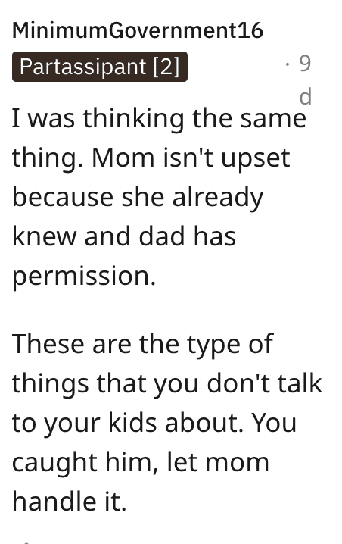Click line 'knew and dad has'
This screenshot has width=342, height=544.
pos(124,236)
